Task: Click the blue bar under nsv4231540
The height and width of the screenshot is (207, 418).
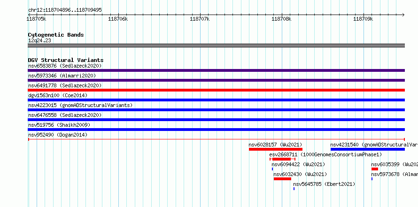Action: point(368,149)
